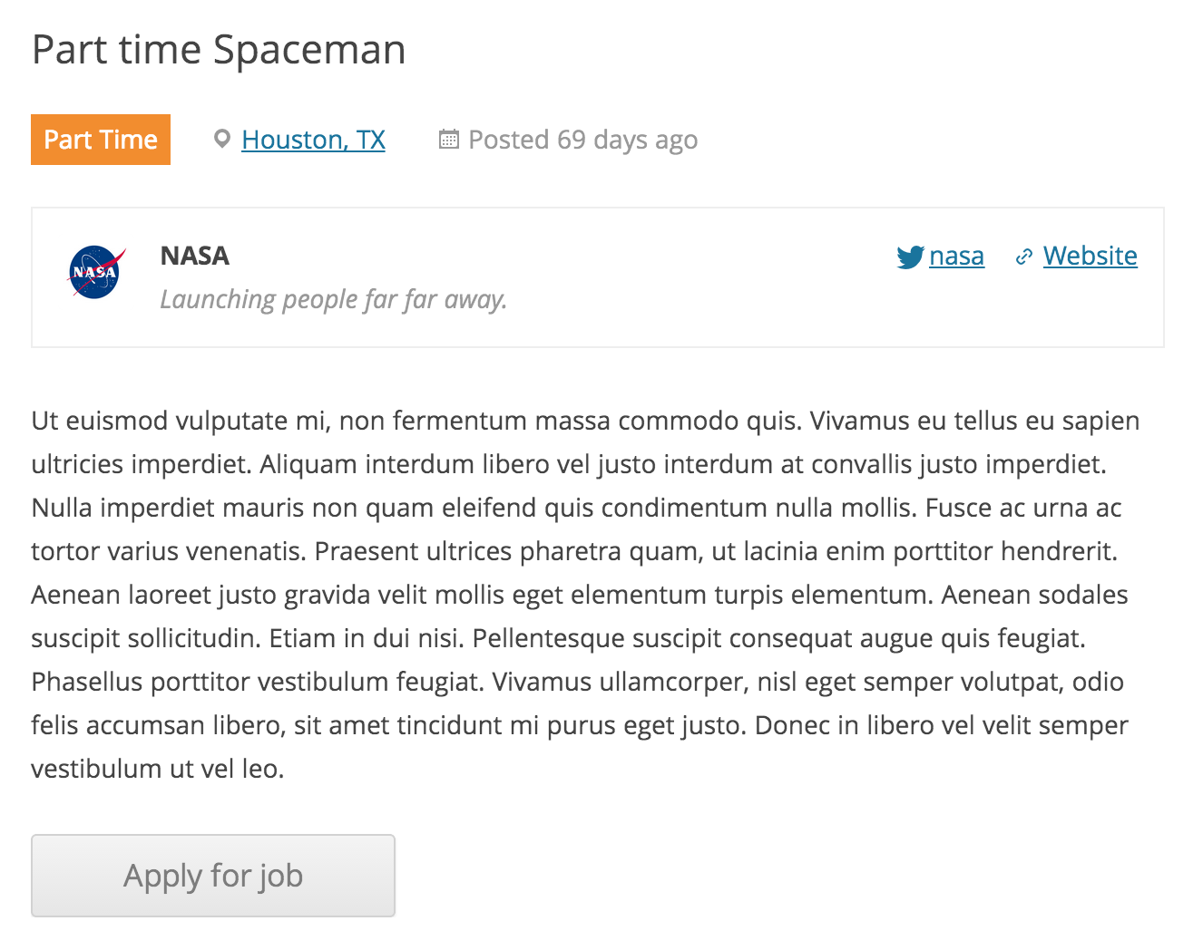Viewport: 1203px width, 950px height.
Task: Select the NASA company name heading
Action: [x=193, y=256]
